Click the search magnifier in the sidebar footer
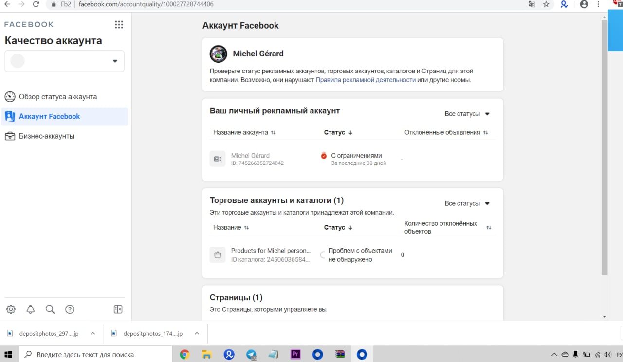This screenshot has width=623, height=362. (x=50, y=309)
